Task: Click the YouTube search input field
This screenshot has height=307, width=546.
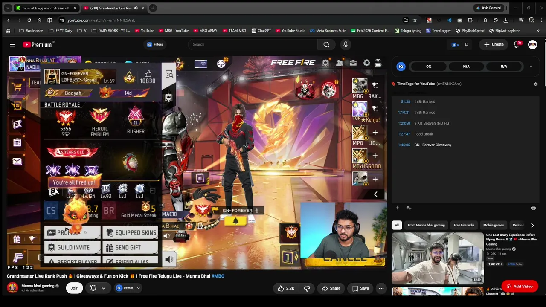Action: [x=253, y=44]
